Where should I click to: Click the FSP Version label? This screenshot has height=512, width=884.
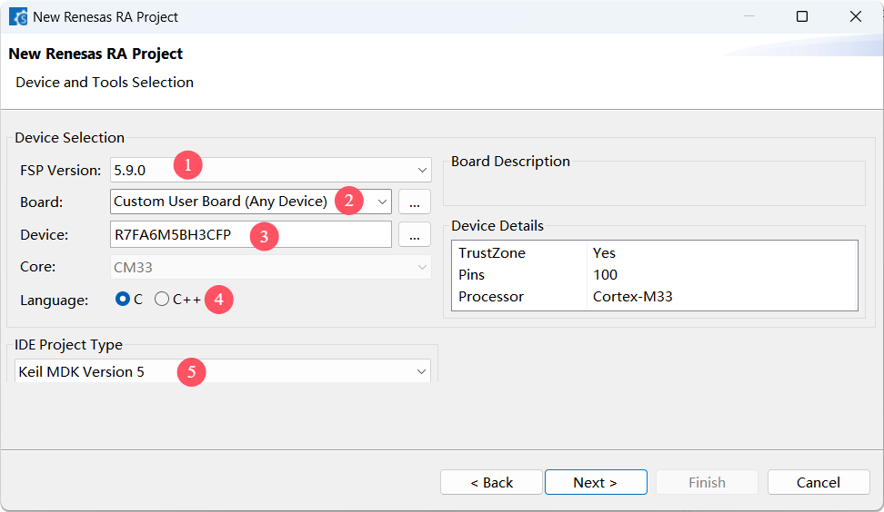point(60,170)
